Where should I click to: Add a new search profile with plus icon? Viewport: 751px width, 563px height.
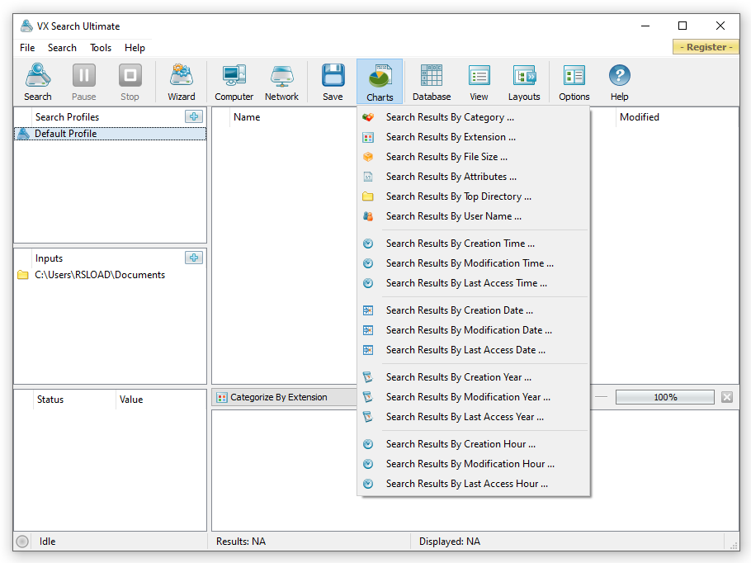[x=194, y=116]
